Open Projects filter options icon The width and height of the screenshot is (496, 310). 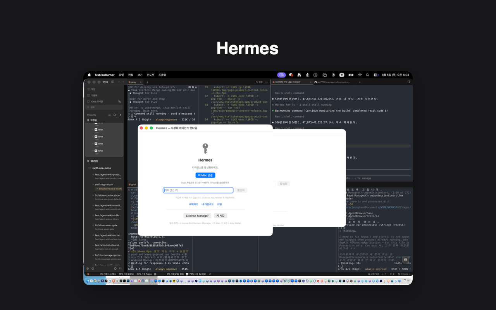pyautogui.click(x=109, y=115)
